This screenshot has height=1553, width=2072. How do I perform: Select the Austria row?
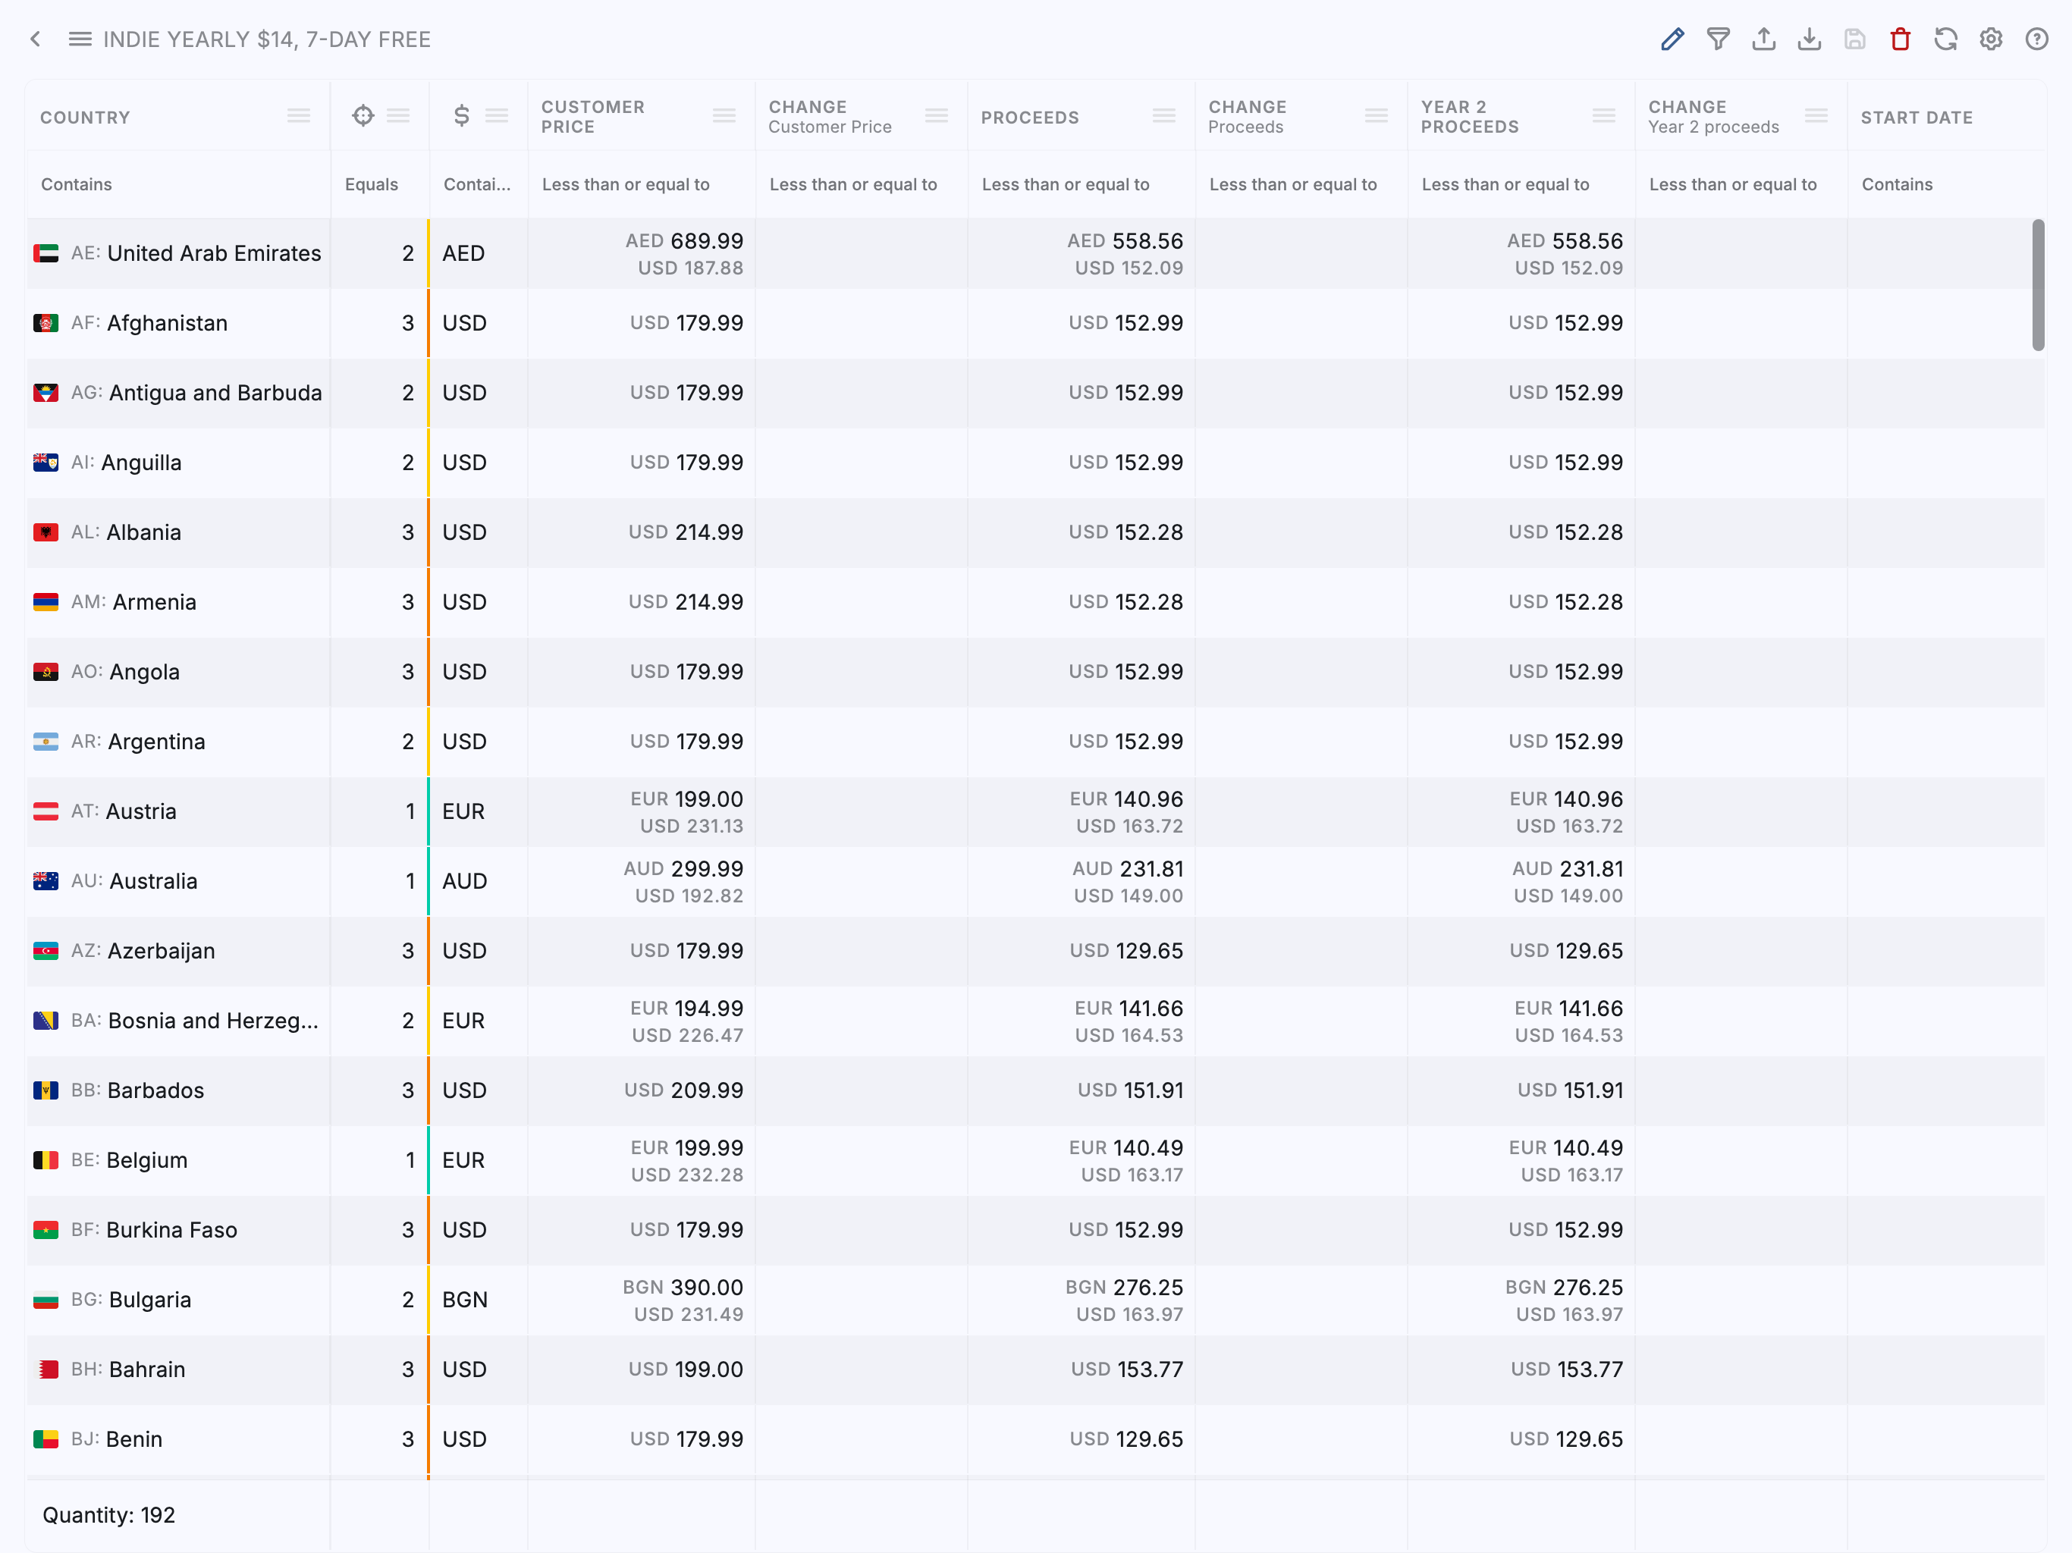tap(140, 811)
